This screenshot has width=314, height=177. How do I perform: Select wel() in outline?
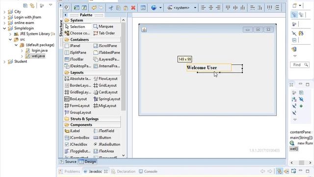coord(294,149)
